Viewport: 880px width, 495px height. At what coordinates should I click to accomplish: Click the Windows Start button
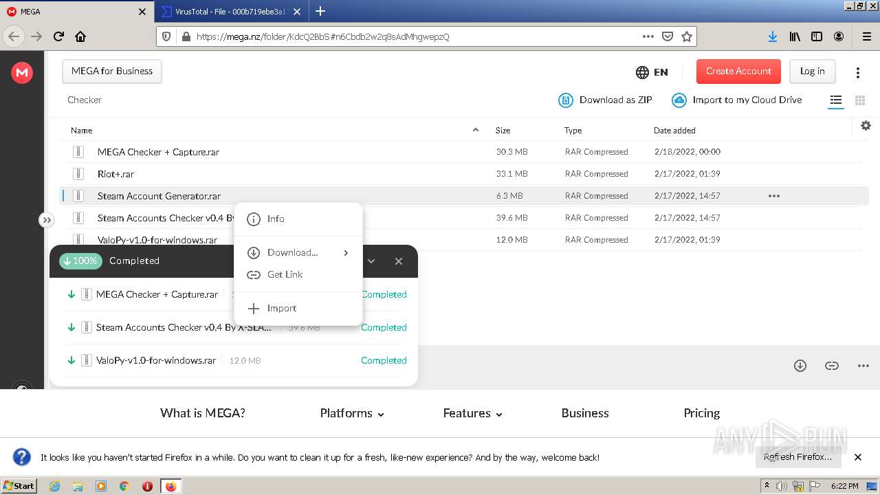click(x=19, y=485)
